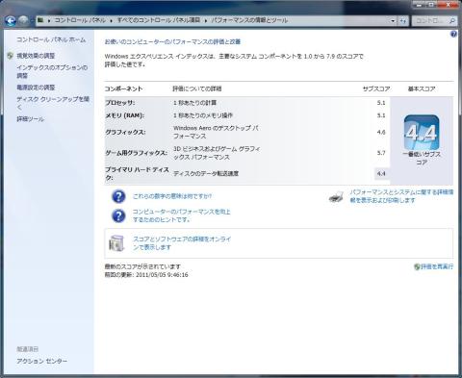
Task: Select the プロセッサ row label
Action: click(120, 103)
